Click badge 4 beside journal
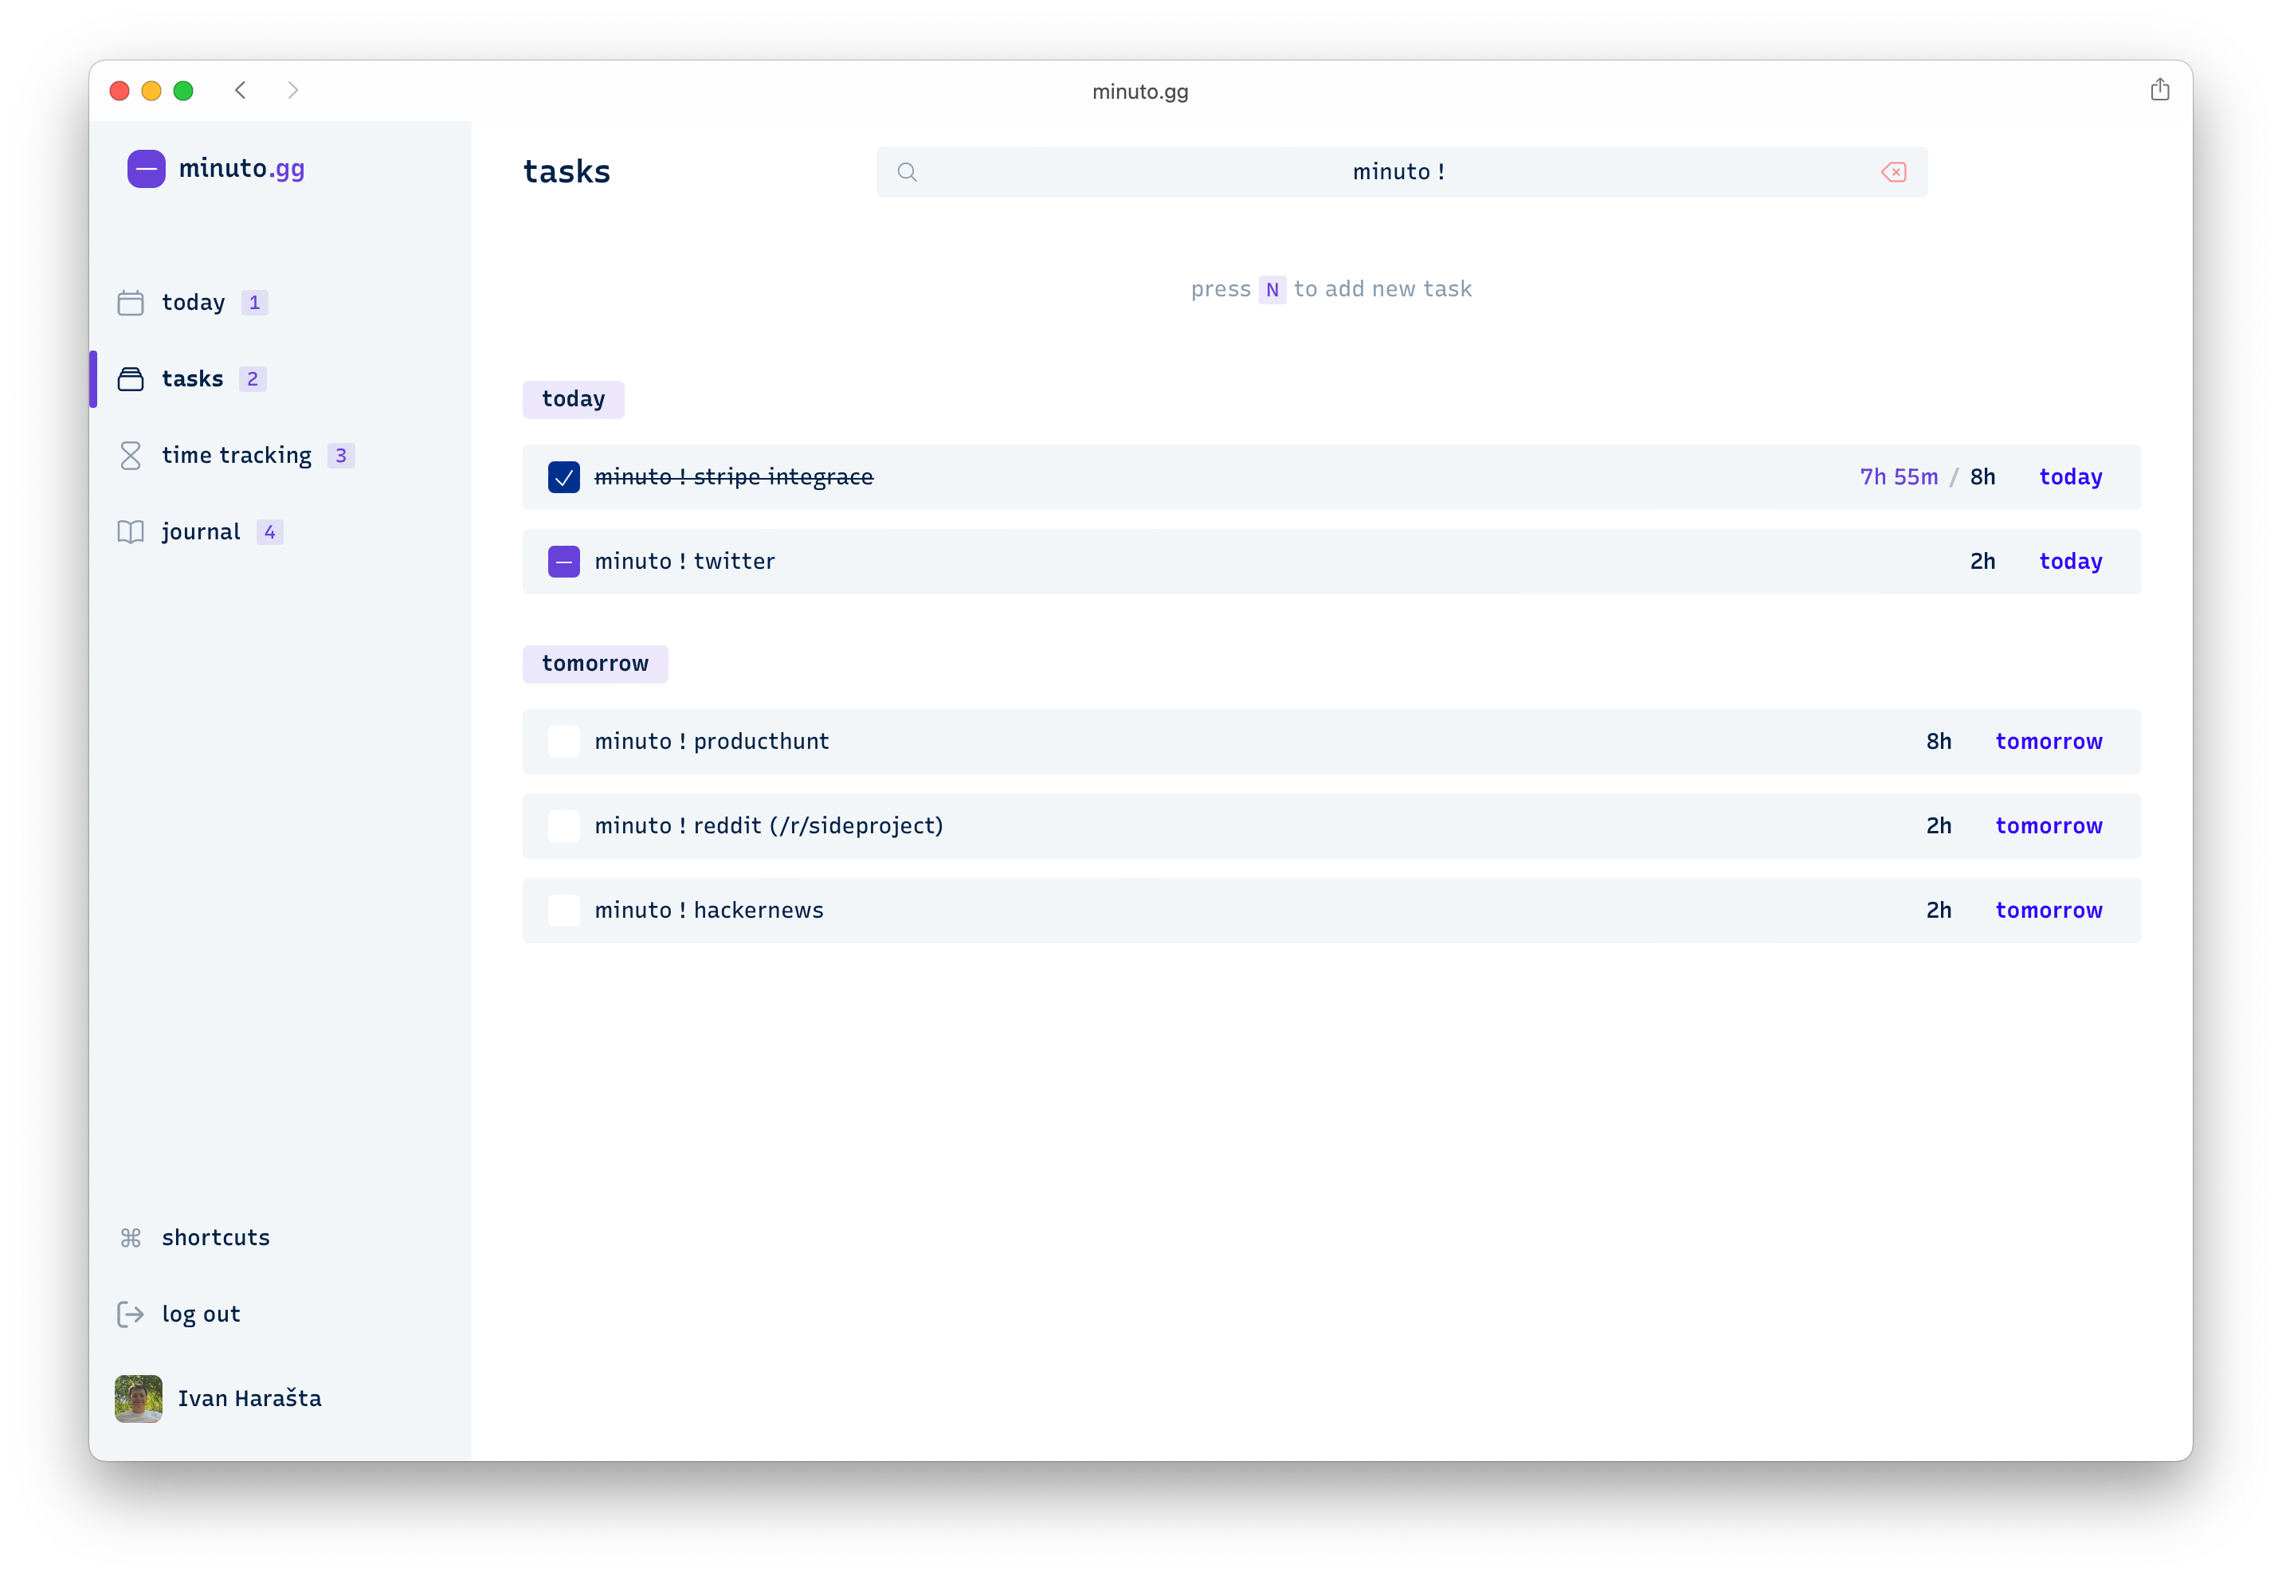 269,532
